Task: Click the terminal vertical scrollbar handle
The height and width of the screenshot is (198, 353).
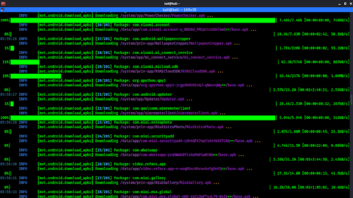Action: click(352, 100)
